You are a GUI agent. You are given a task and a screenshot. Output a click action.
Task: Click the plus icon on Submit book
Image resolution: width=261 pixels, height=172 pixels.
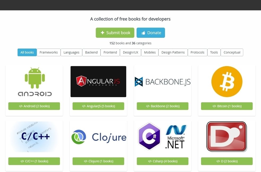102,33
